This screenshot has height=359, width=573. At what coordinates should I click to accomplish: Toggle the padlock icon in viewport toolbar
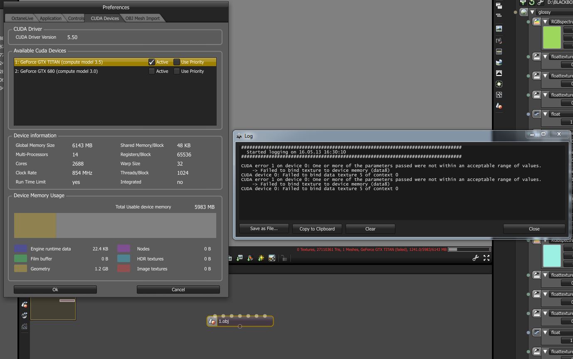click(284, 258)
